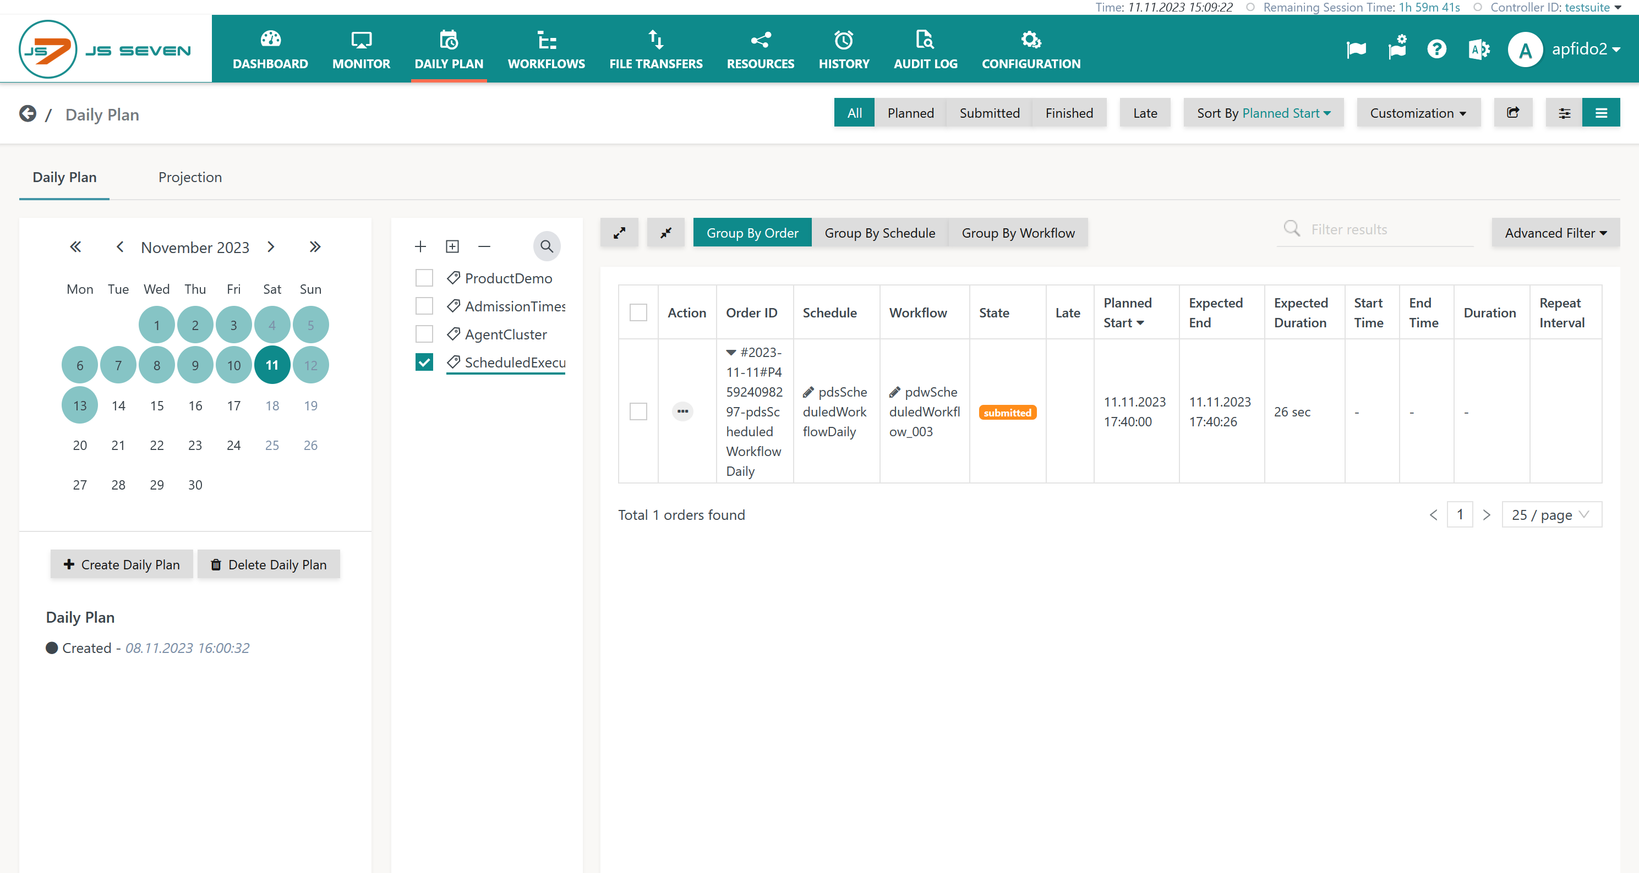1639x873 pixels.
Task: Click the plus icon above tag list
Action: click(420, 246)
